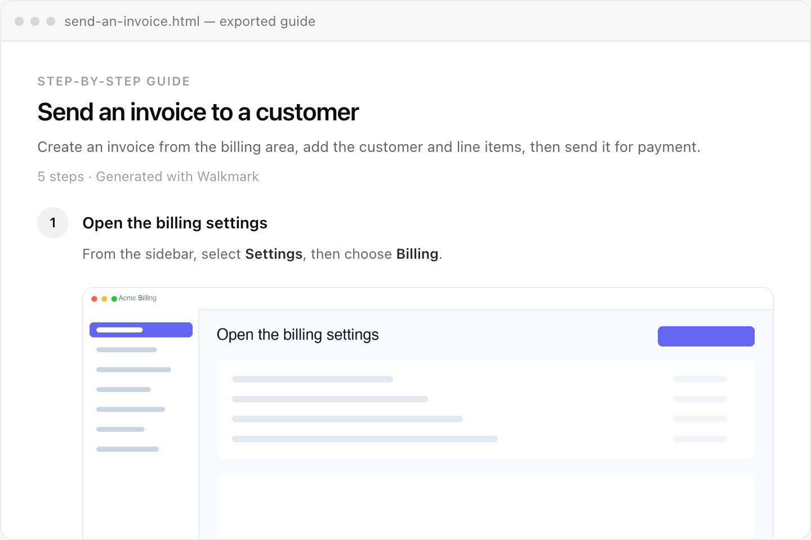Click the bold word "Settings" in step instructions
Viewport: 811px width, 540px height.
pos(274,254)
